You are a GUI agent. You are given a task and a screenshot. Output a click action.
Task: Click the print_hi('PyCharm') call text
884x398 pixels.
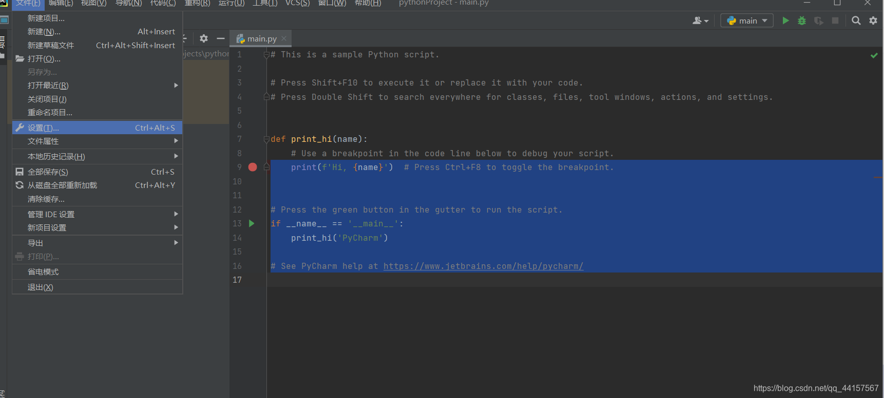pyautogui.click(x=339, y=238)
